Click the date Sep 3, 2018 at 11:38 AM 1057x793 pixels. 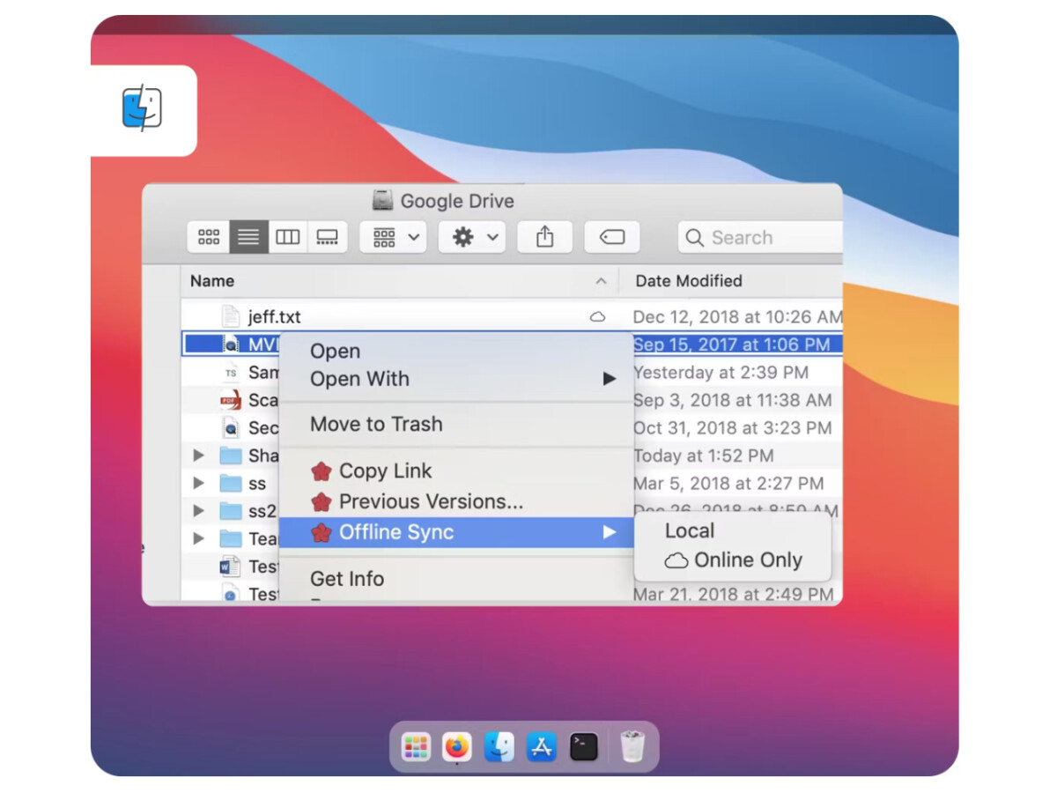732,400
